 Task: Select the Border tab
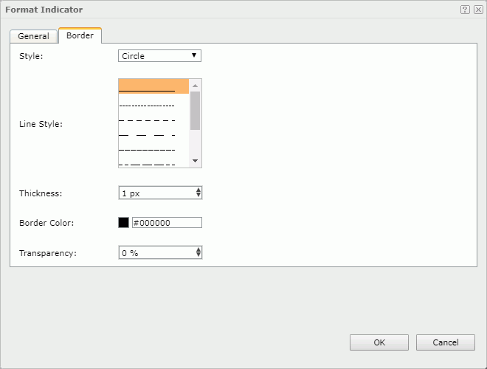tap(80, 35)
